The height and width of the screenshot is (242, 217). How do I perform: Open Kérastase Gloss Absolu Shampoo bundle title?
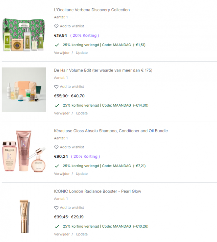[x=111, y=131]
